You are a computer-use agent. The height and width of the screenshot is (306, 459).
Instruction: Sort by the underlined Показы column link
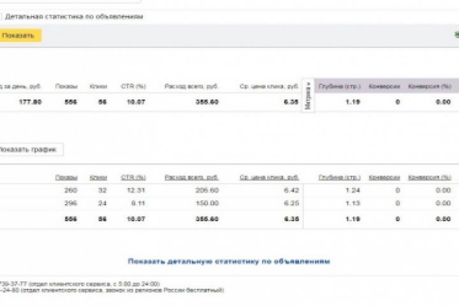(66, 177)
